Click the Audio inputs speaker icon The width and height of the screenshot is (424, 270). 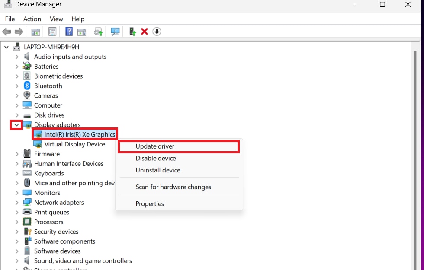[x=27, y=57]
